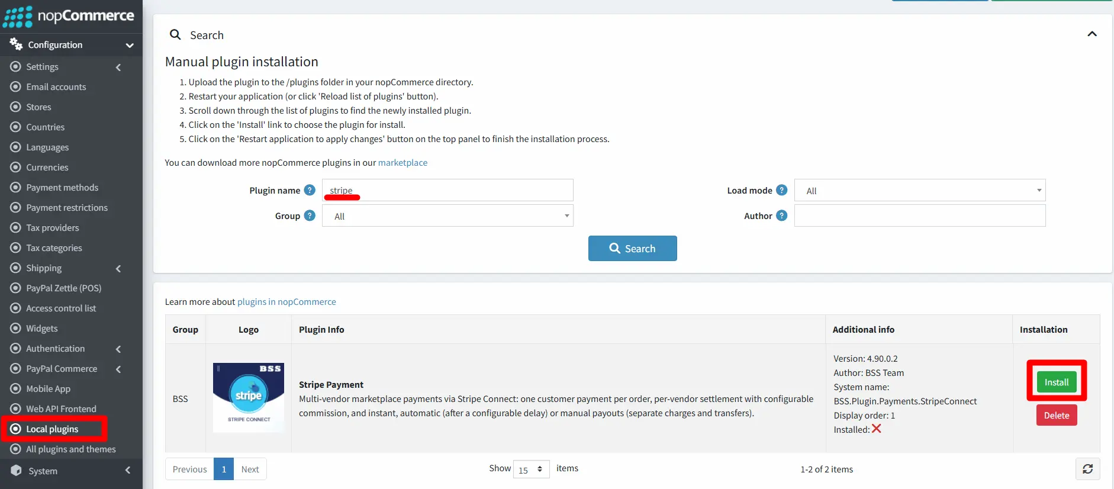Image resolution: width=1114 pixels, height=489 pixels.
Task: Open plugins in nopCommerce link
Action: pos(286,301)
